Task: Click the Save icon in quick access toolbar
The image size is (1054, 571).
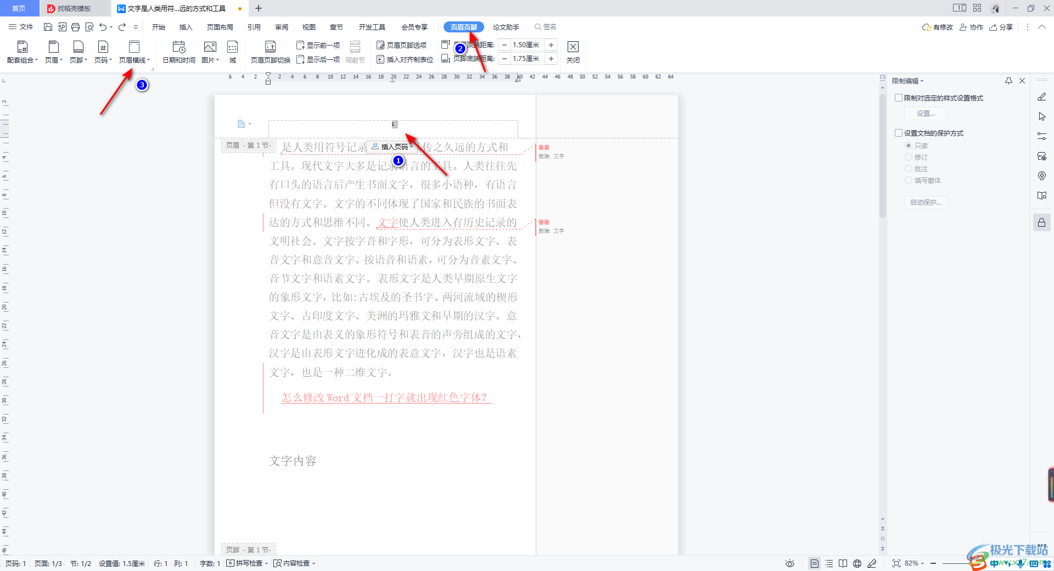Action: pyautogui.click(x=48, y=27)
